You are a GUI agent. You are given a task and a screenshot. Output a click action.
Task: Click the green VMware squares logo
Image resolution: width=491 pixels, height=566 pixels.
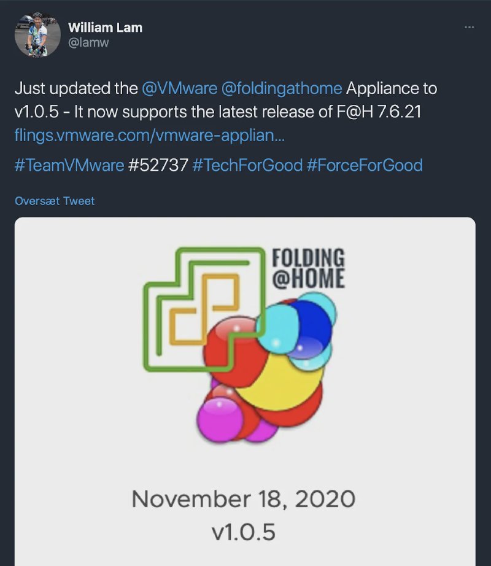(x=204, y=309)
